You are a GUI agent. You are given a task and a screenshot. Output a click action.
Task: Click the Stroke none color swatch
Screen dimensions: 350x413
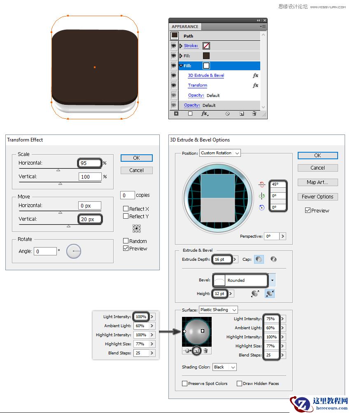point(206,46)
